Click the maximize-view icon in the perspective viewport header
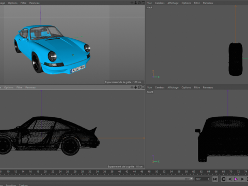Image resolution: width=248 pixels, height=186 pixels. [x=143, y=3]
